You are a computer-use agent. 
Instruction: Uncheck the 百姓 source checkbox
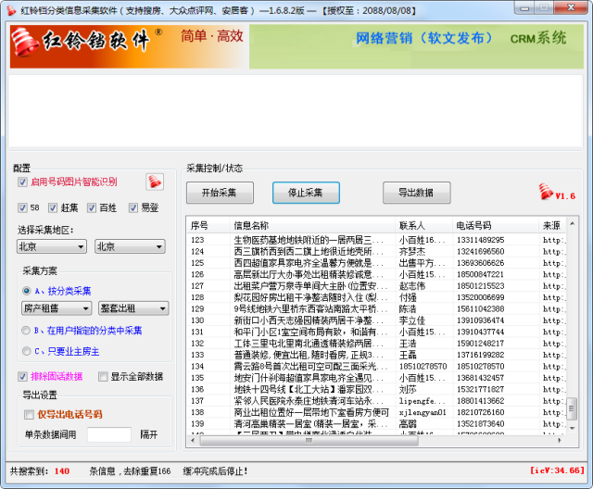(92, 207)
